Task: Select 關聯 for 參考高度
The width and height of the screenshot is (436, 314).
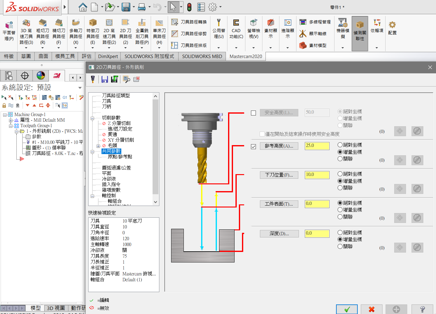Action: [x=340, y=159]
